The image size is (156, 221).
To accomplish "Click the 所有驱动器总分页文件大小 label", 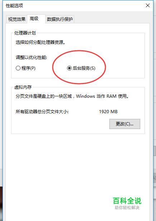I will (x=42, y=112).
